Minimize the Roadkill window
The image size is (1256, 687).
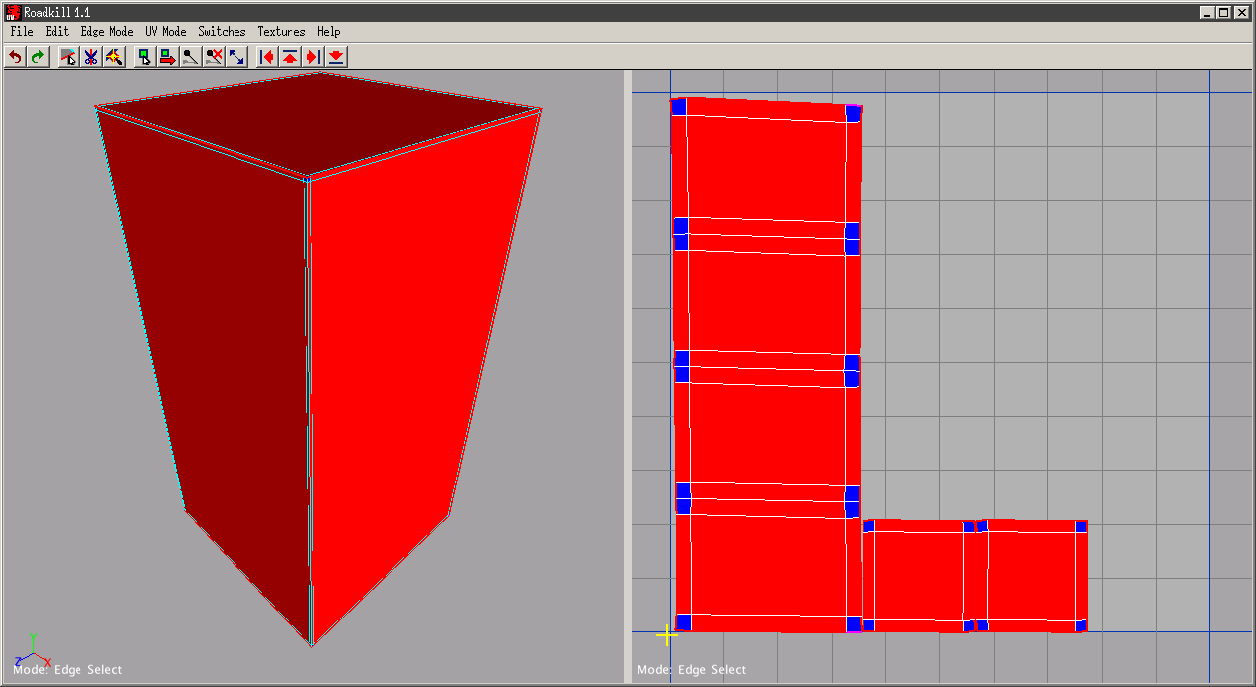pos(1207,12)
